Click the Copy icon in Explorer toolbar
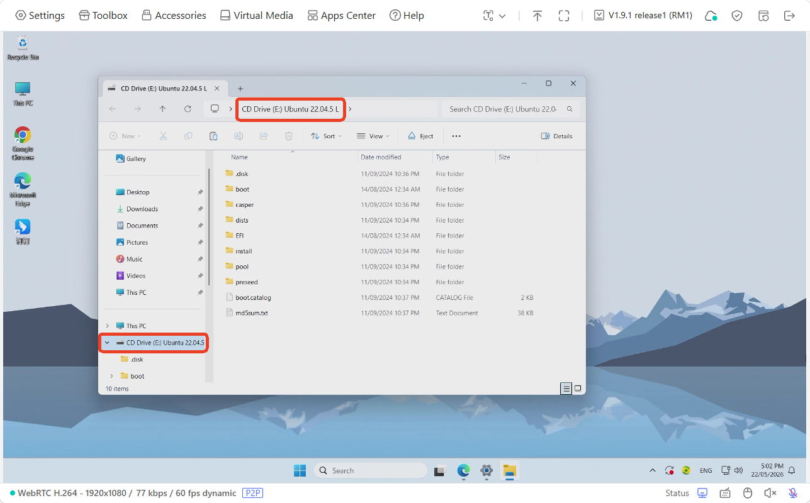This screenshot has height=503, width=810. [x=188, y=136]
